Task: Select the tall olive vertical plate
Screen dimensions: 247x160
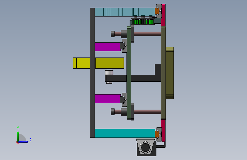Action: click(x=163, y=73)
